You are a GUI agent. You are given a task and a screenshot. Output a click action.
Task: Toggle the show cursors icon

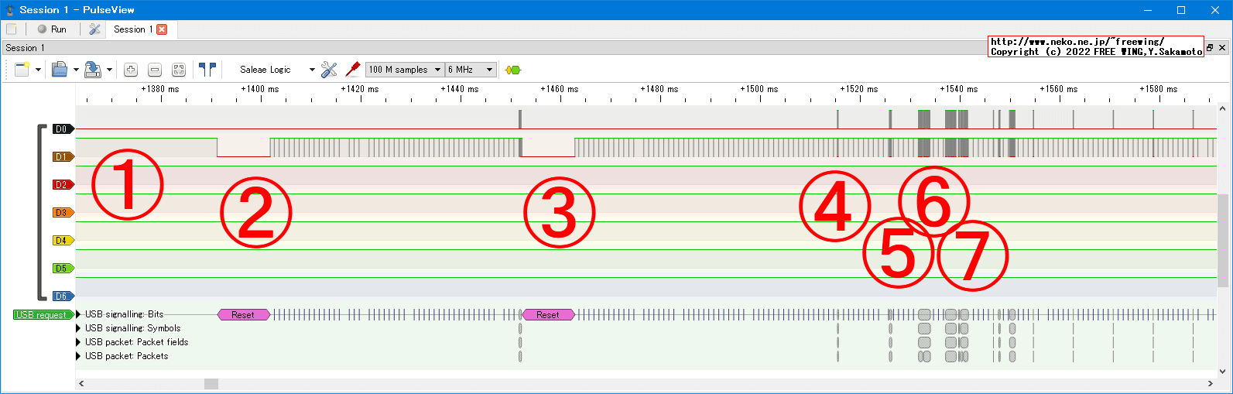point(207,70)
